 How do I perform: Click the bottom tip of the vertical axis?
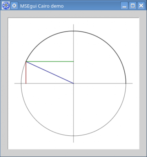tap(73, 142)
